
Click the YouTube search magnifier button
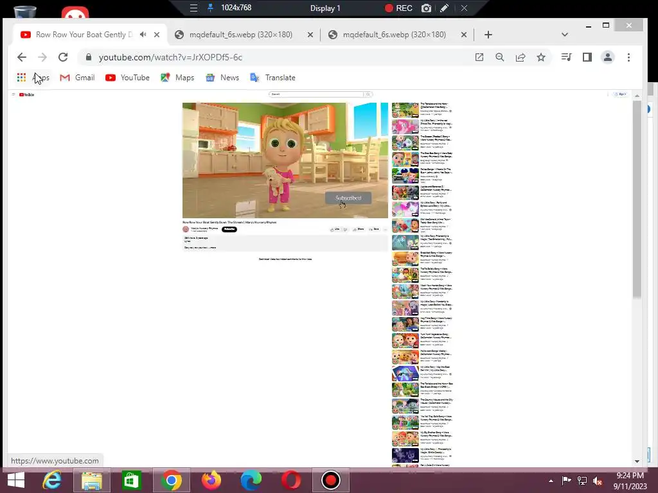[368, 94]
